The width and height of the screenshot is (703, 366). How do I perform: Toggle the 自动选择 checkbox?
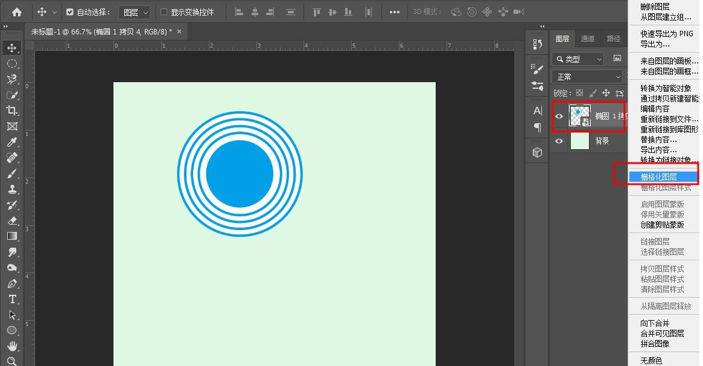(69, 11)
